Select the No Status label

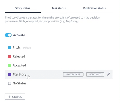pyautogui.click(x=20, y=83)
